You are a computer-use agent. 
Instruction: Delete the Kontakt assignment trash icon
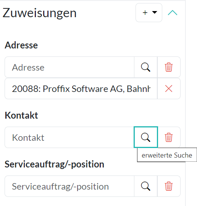(169, 137)
